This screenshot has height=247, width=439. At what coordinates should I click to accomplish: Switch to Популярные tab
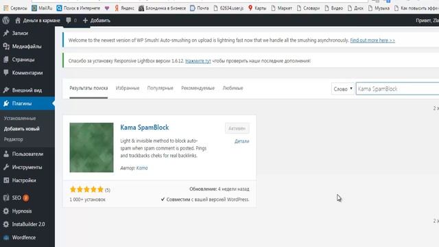160,88
